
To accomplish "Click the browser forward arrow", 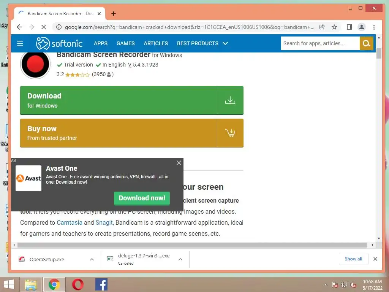I will coord(32,27).
